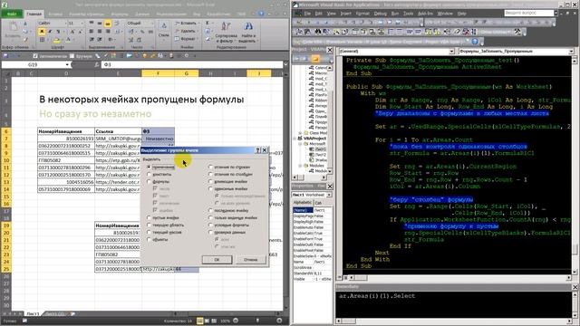Click Italic button in Excel ribbon
This screenshot has width=580, height=326.
(50, 32)
